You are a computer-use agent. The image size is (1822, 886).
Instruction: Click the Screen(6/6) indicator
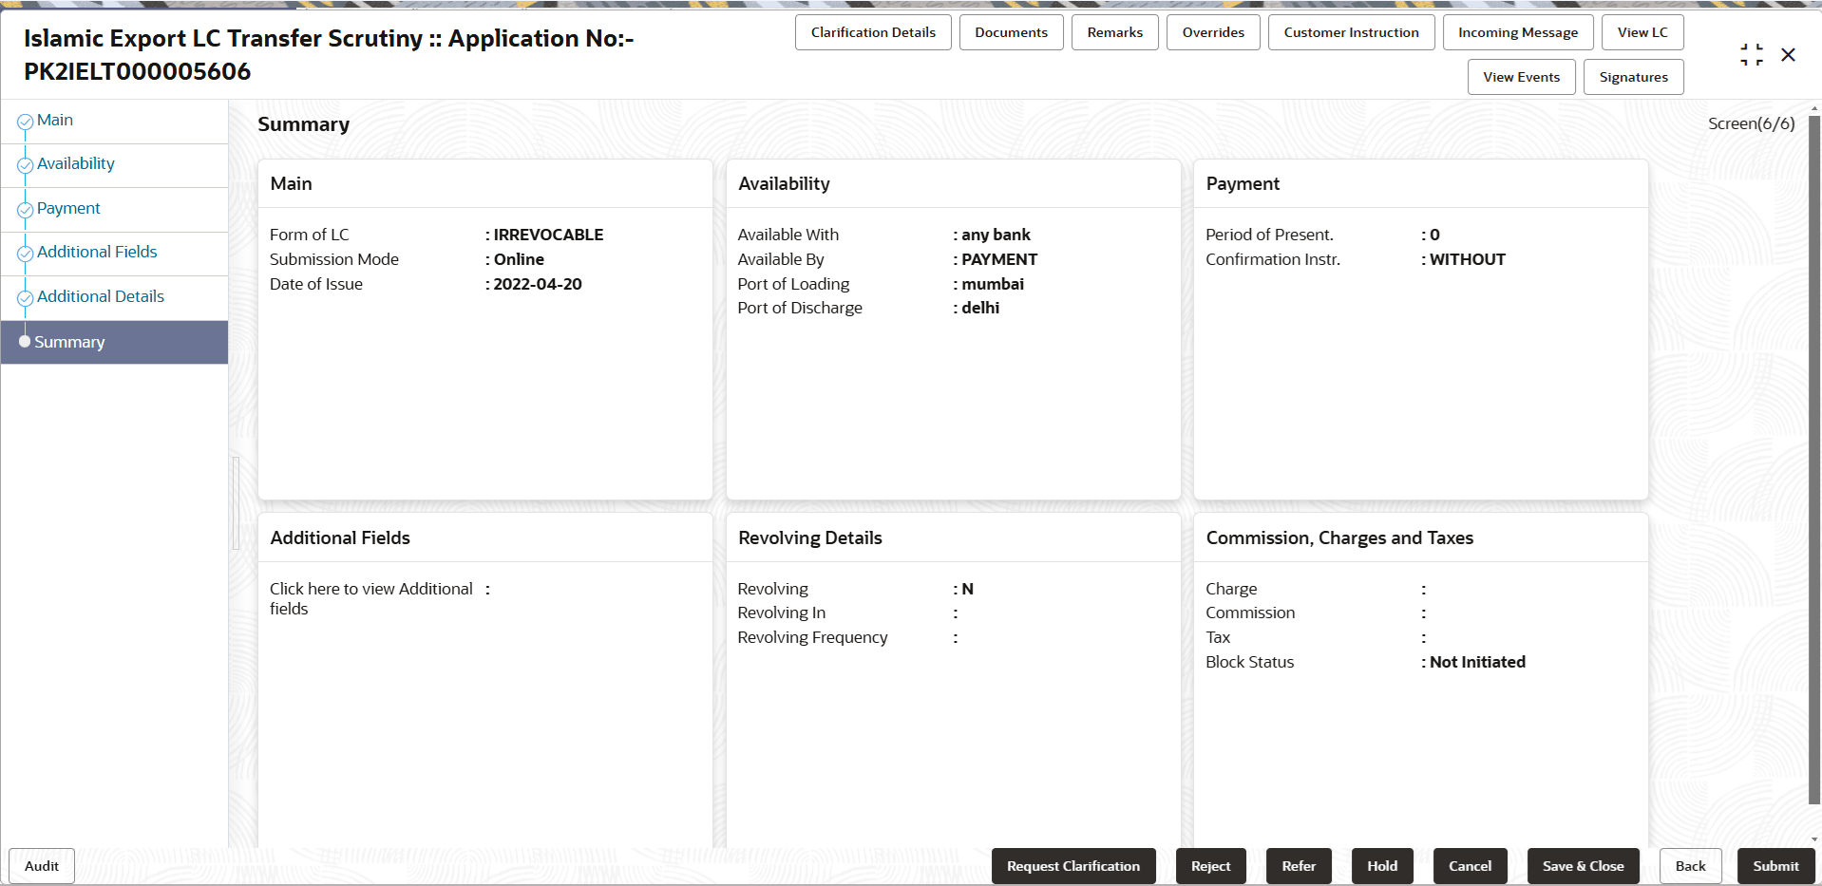[1751, 123]
